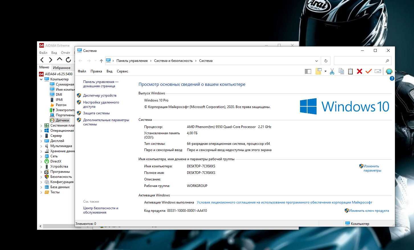
Task: Open the address bar history dropdown
Action: 317,61
